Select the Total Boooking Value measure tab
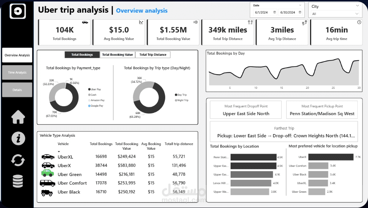Image resolution: width=368 pixels, height=208 pixels. pyautogui.click(x=118, y=55)
